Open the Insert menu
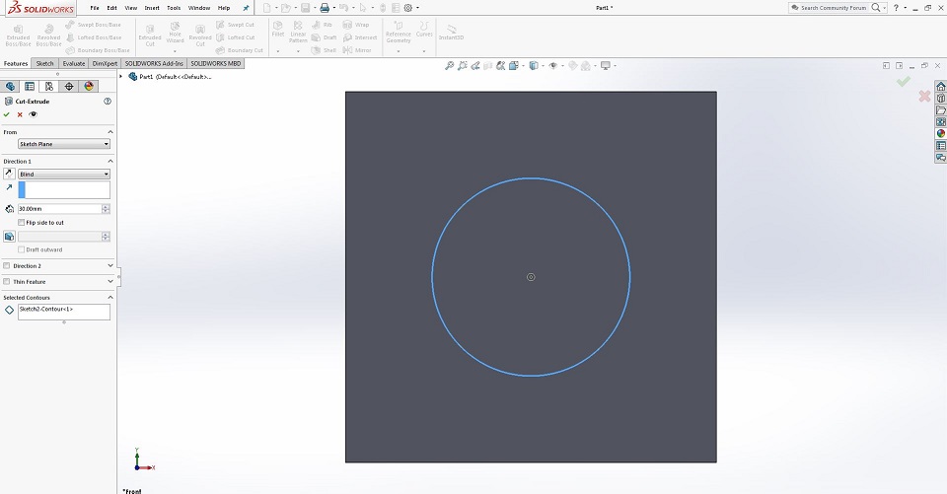947x494 pixels. tap(152, 8)
